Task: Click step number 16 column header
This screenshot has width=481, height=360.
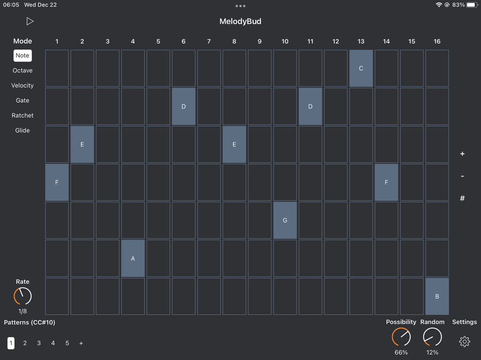Action: [x=437, y=41]
